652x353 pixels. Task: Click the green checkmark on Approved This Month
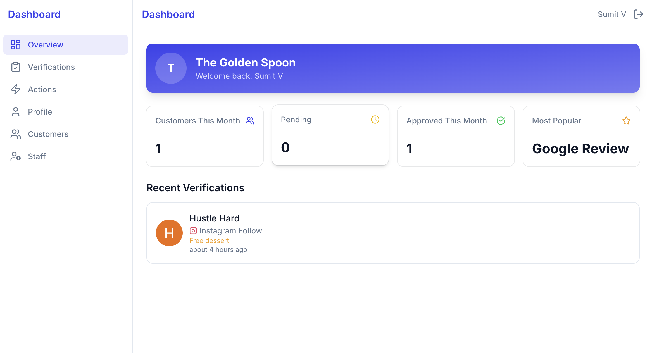(x=501, y=121)
